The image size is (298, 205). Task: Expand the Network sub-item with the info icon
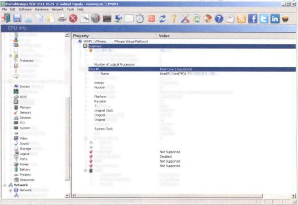(10, 190)
